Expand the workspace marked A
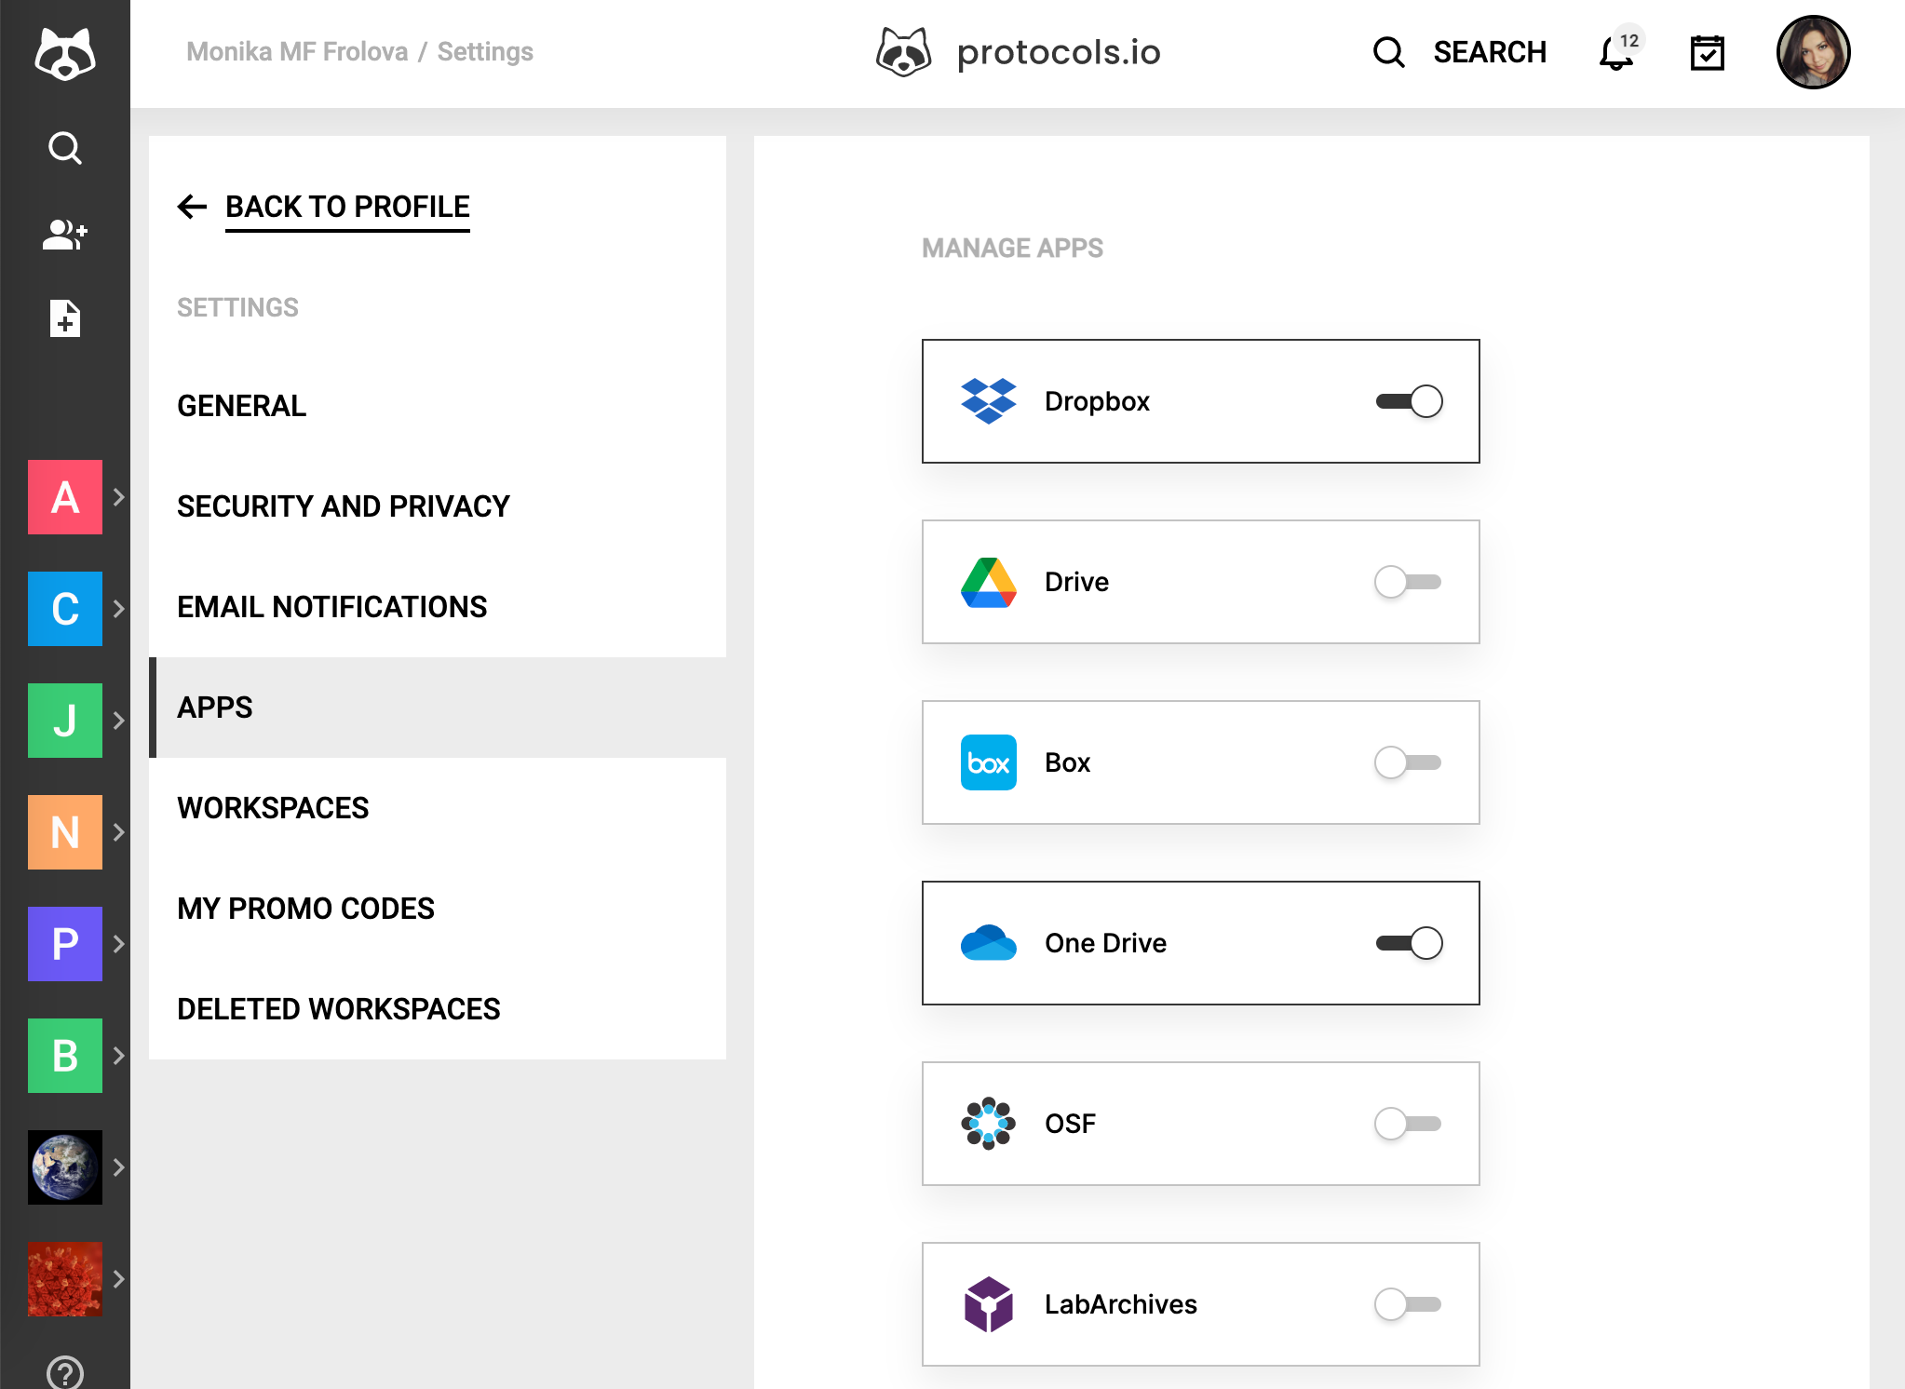This screenshot has width=1905, height=1389. pyautogui.click(x=119, y=498)
